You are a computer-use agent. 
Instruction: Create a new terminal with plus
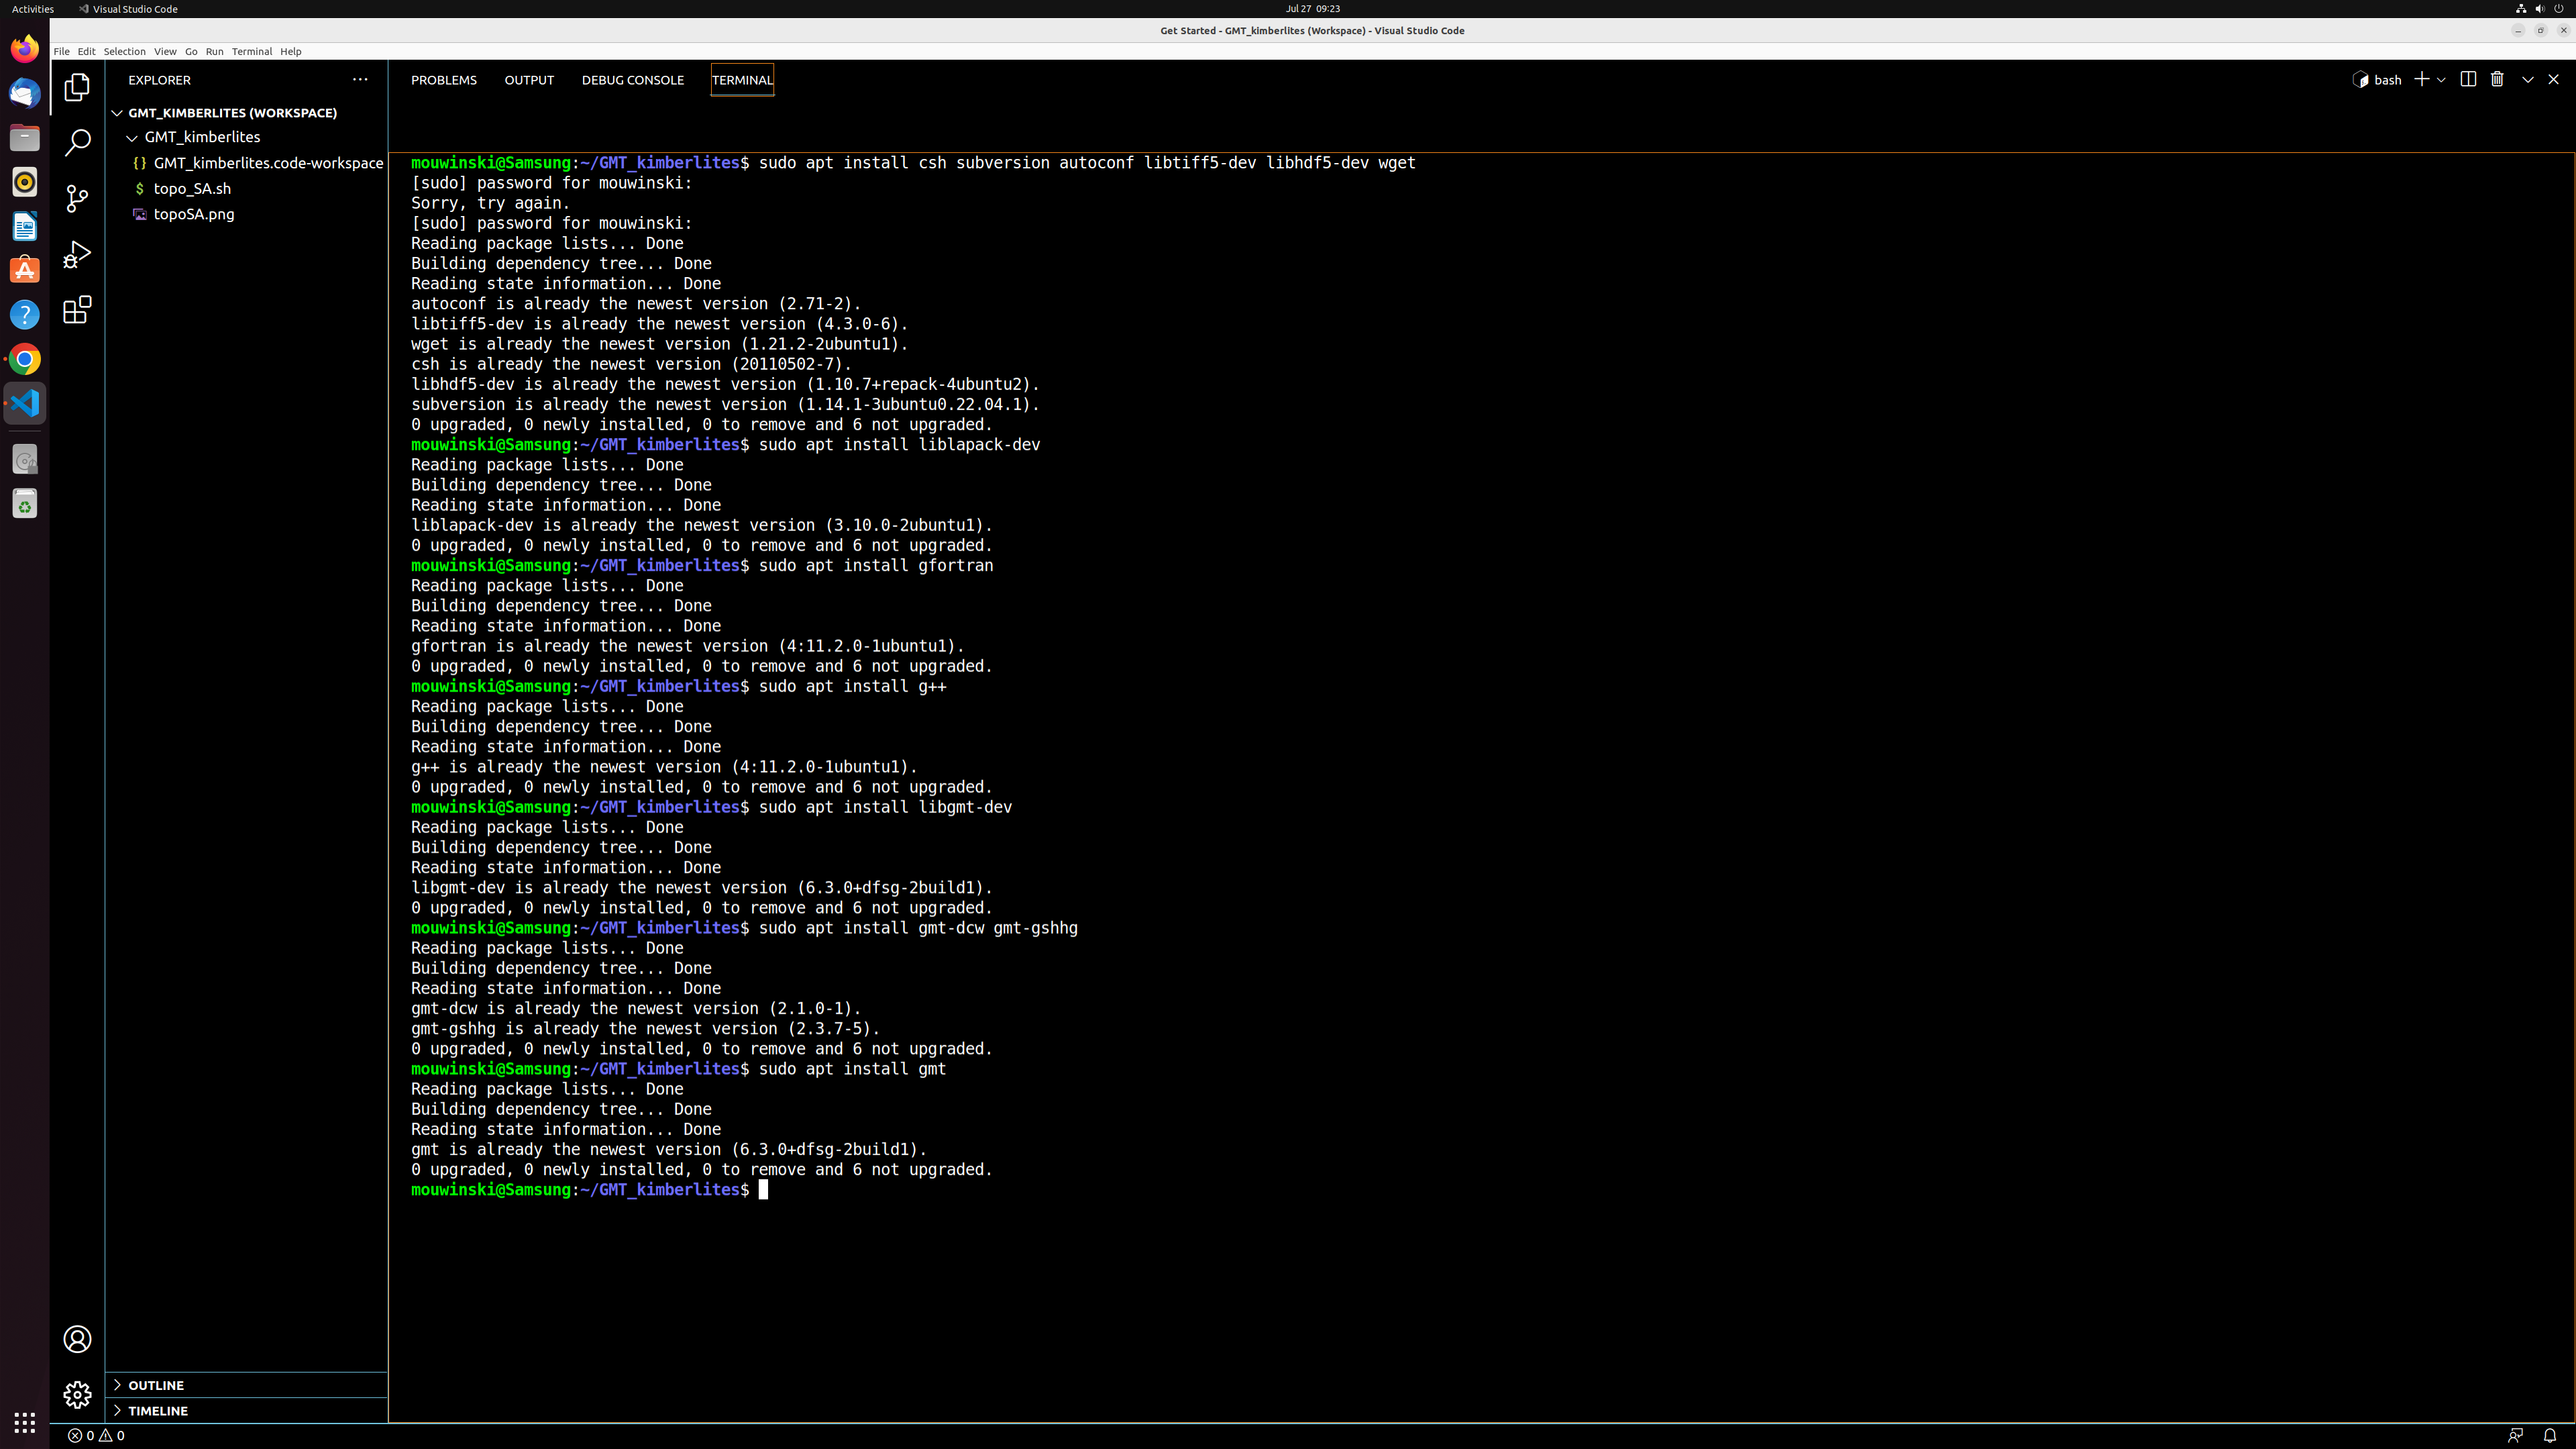coord(2421,80)
